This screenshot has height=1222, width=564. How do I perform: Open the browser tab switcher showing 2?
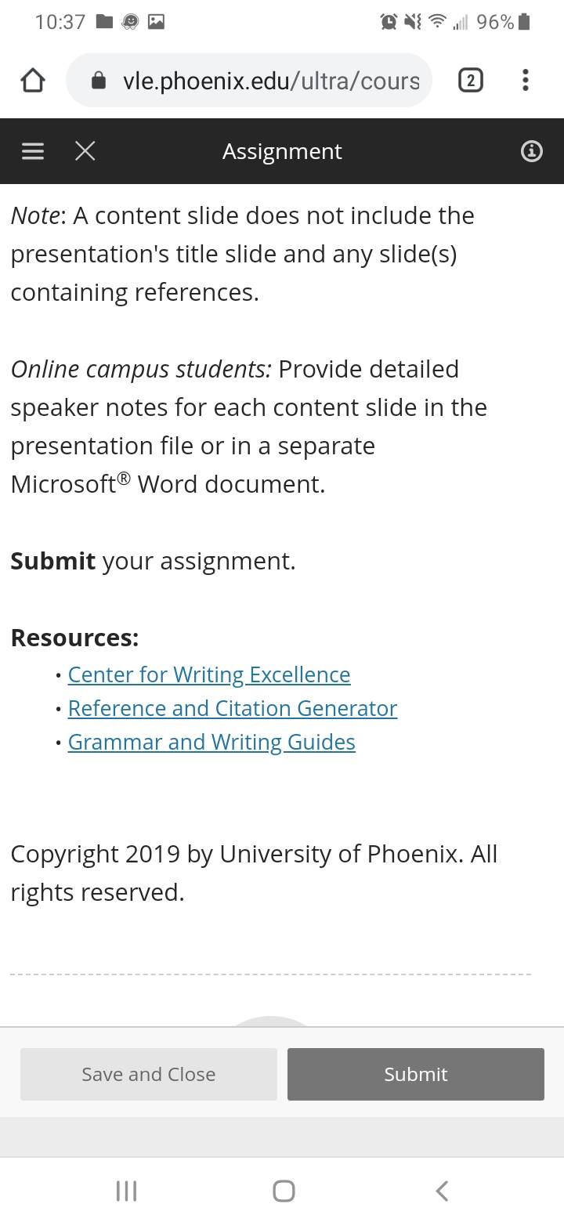(470, 80)
